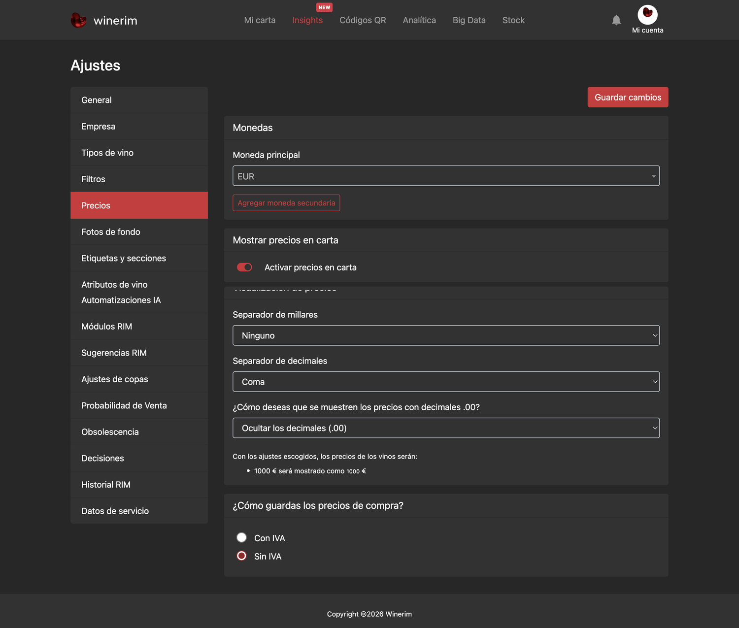Viewport: 739px width, 628px height.
Task: Open Códigos QR in navigation
Action: point(363,20)
